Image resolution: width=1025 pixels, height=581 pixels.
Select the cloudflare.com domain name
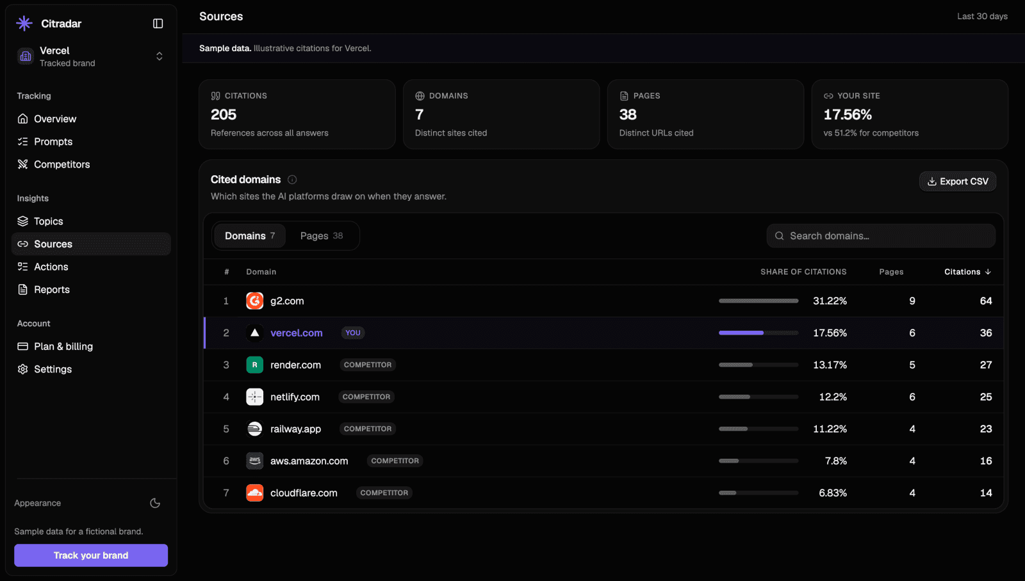304,493
